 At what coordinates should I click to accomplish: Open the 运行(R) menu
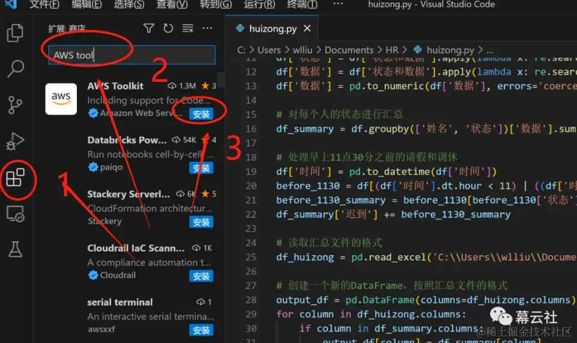259,4
